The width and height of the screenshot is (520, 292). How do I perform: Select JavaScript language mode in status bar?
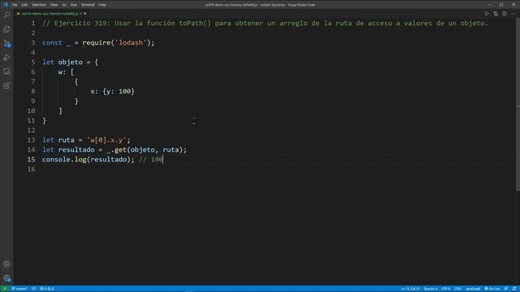coord(473,289)
